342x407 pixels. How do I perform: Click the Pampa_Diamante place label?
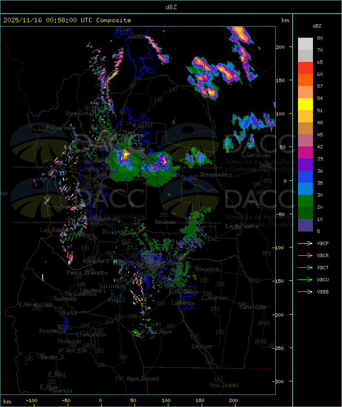tap(87, 273)
